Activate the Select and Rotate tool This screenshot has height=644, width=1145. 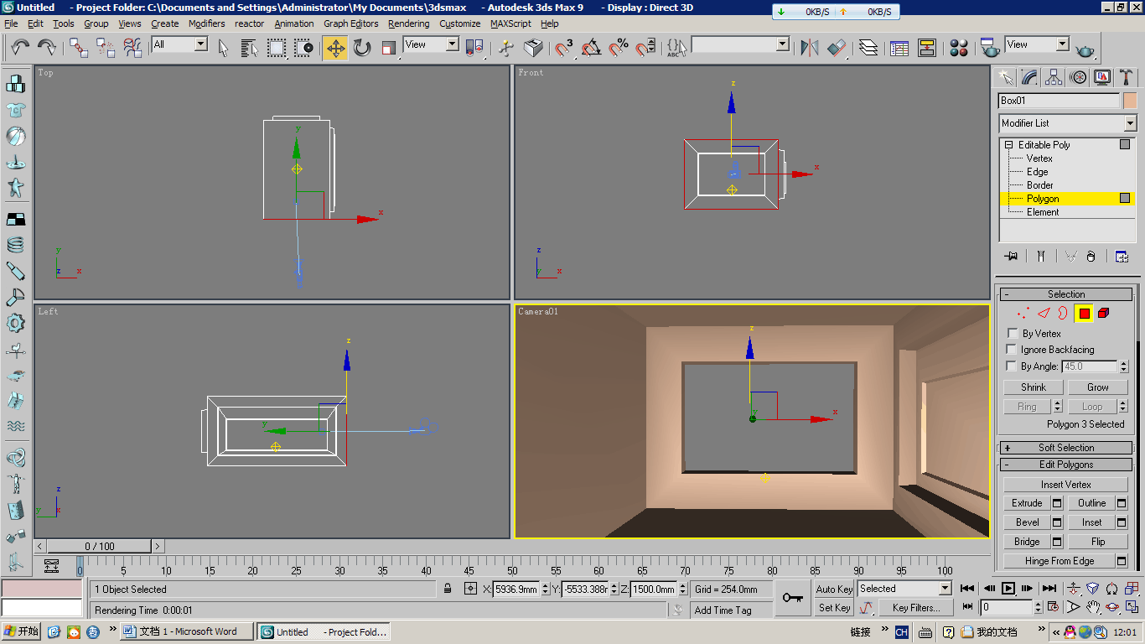click(362, 47)
